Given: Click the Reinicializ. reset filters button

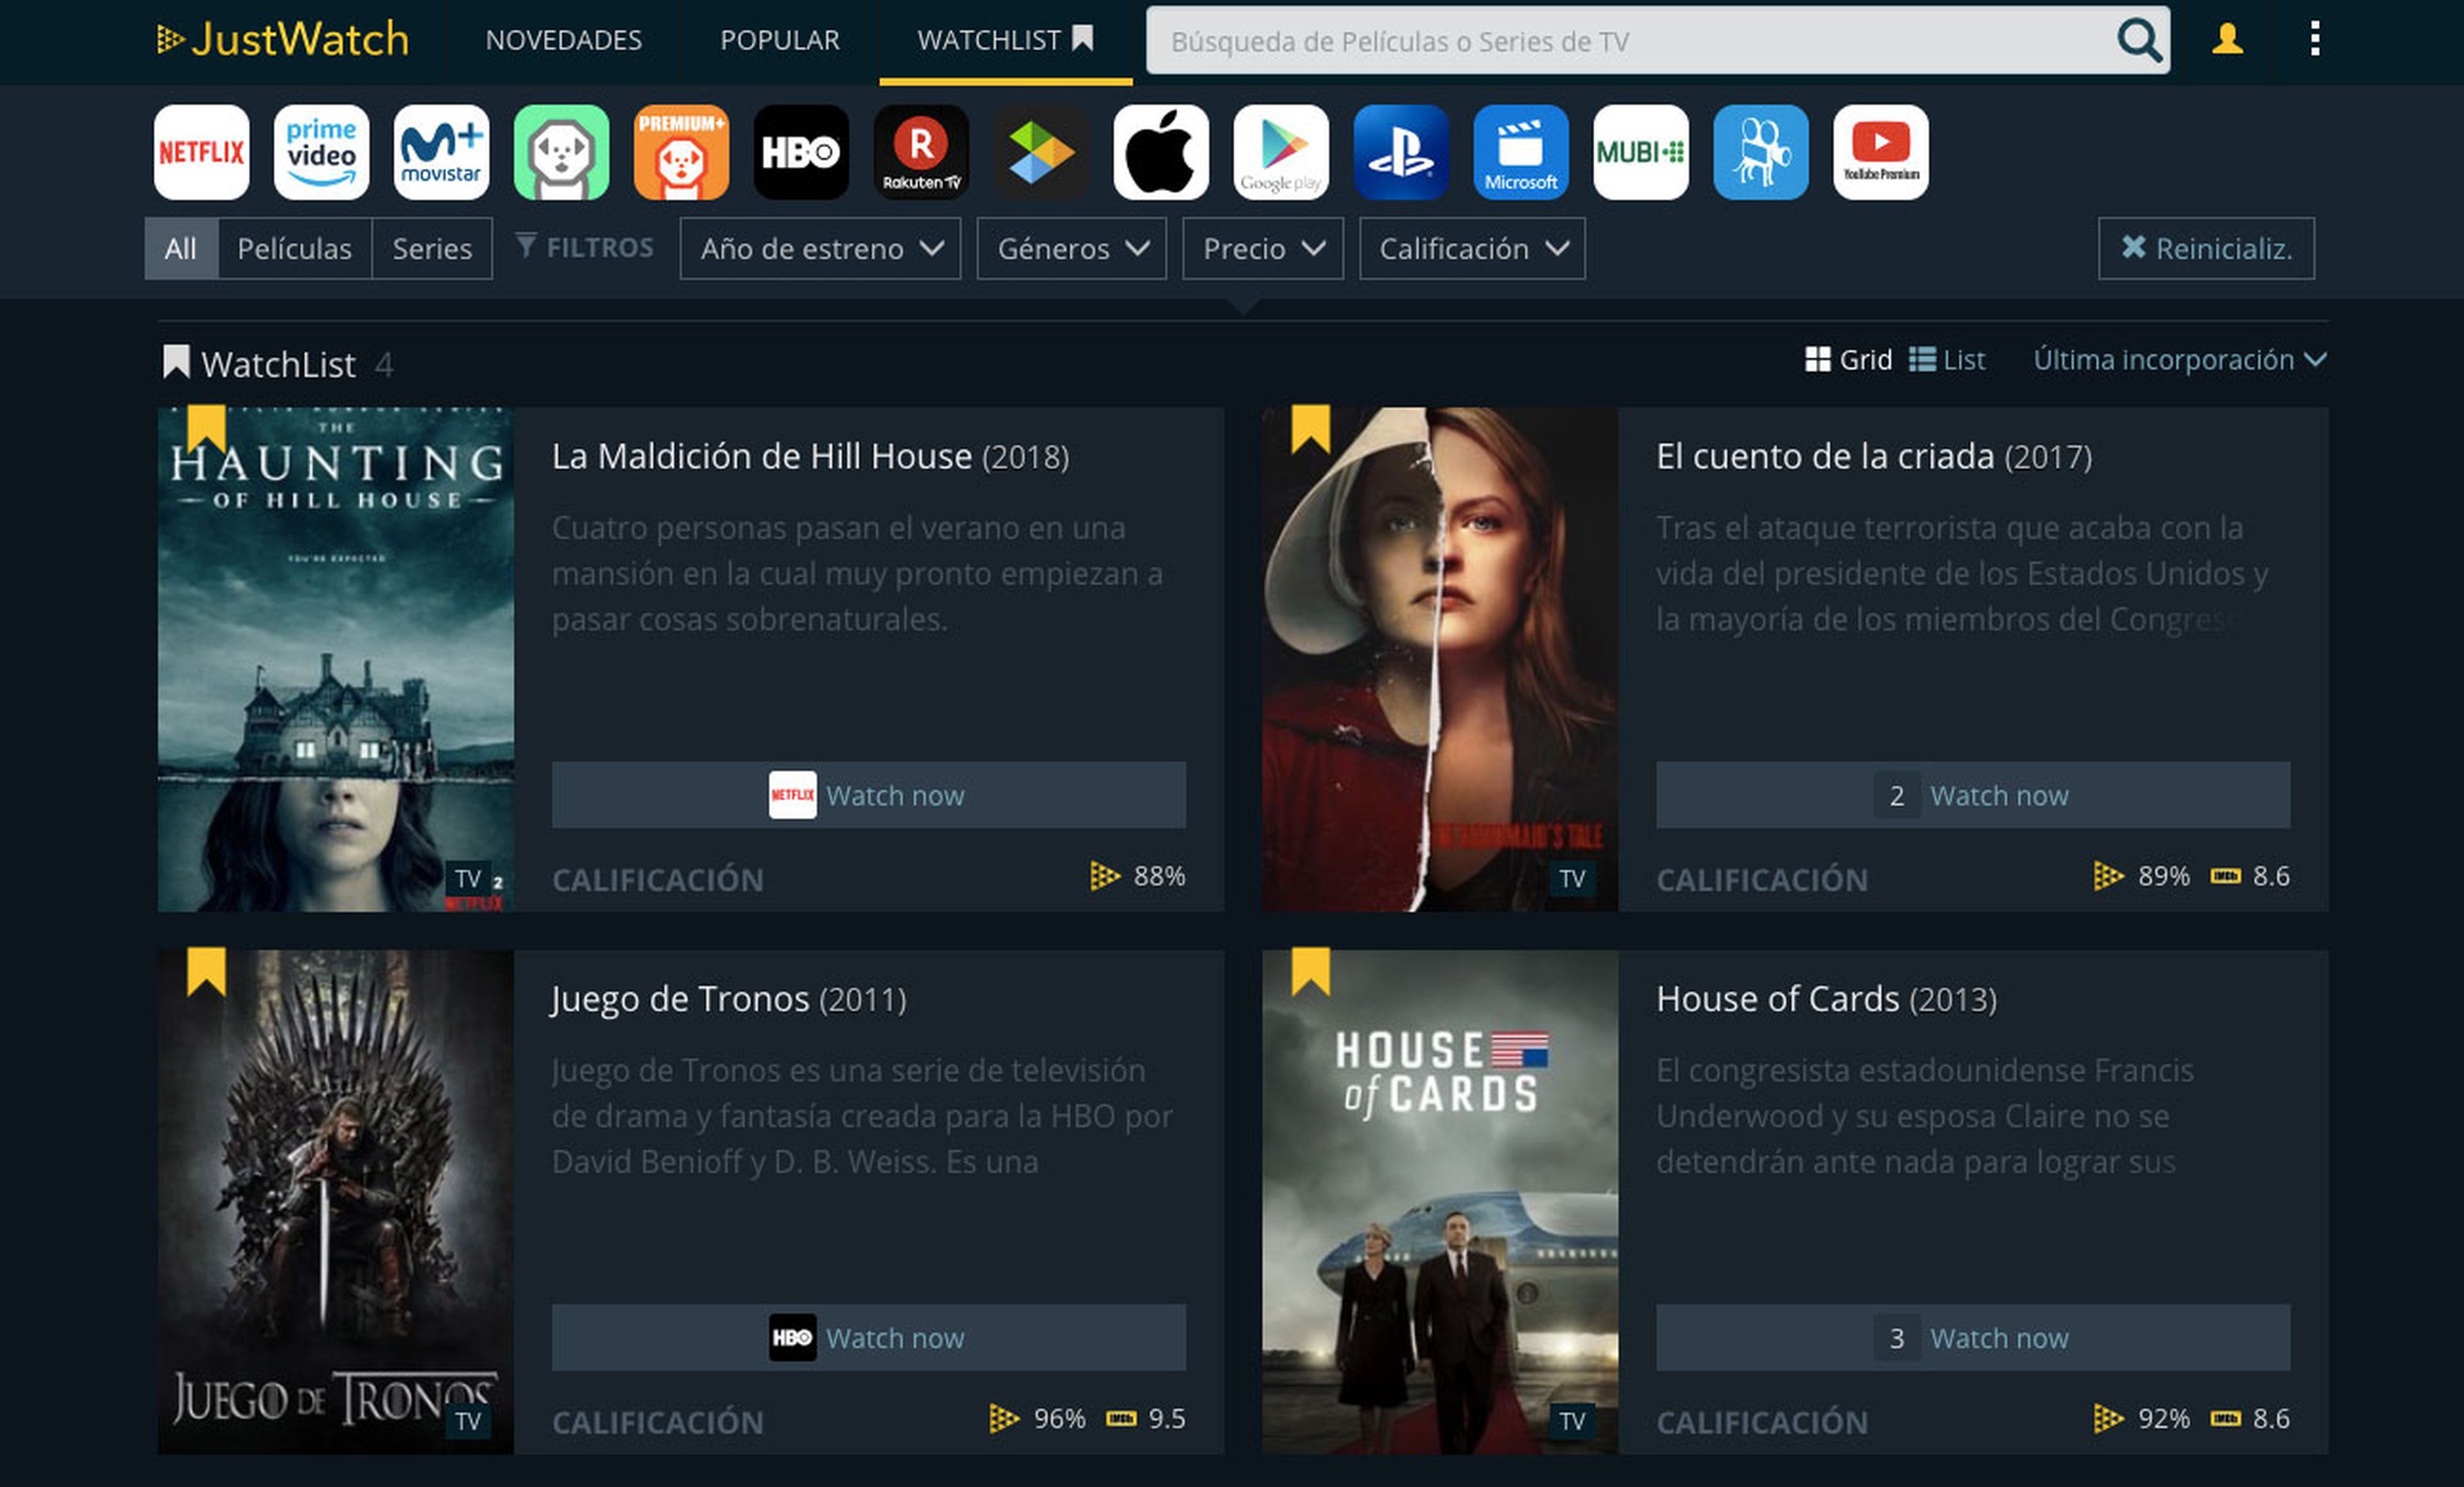Looking at the screenshot, I should click(2205, 248).
